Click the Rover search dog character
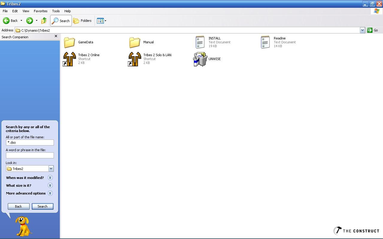This screenshot has height=239, width=383. pos(23,226)
